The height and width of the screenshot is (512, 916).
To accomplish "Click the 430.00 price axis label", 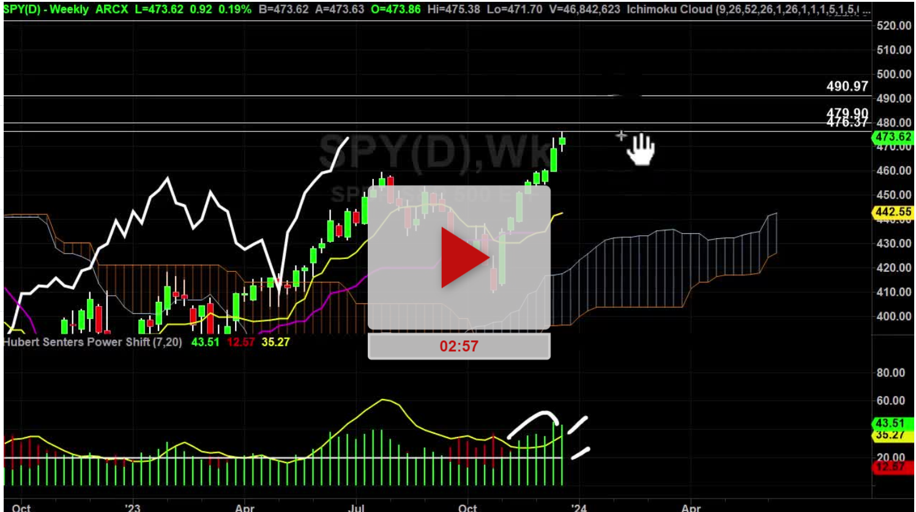I will (x=893, y=243).
